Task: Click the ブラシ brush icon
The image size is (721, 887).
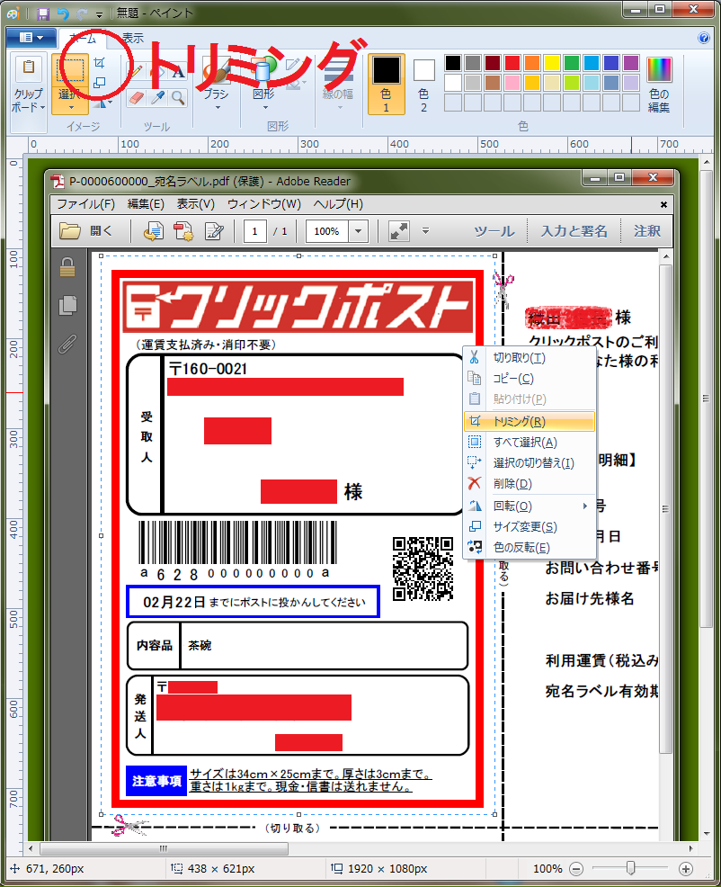Action: pyautogui.click(x=217, y=72)
